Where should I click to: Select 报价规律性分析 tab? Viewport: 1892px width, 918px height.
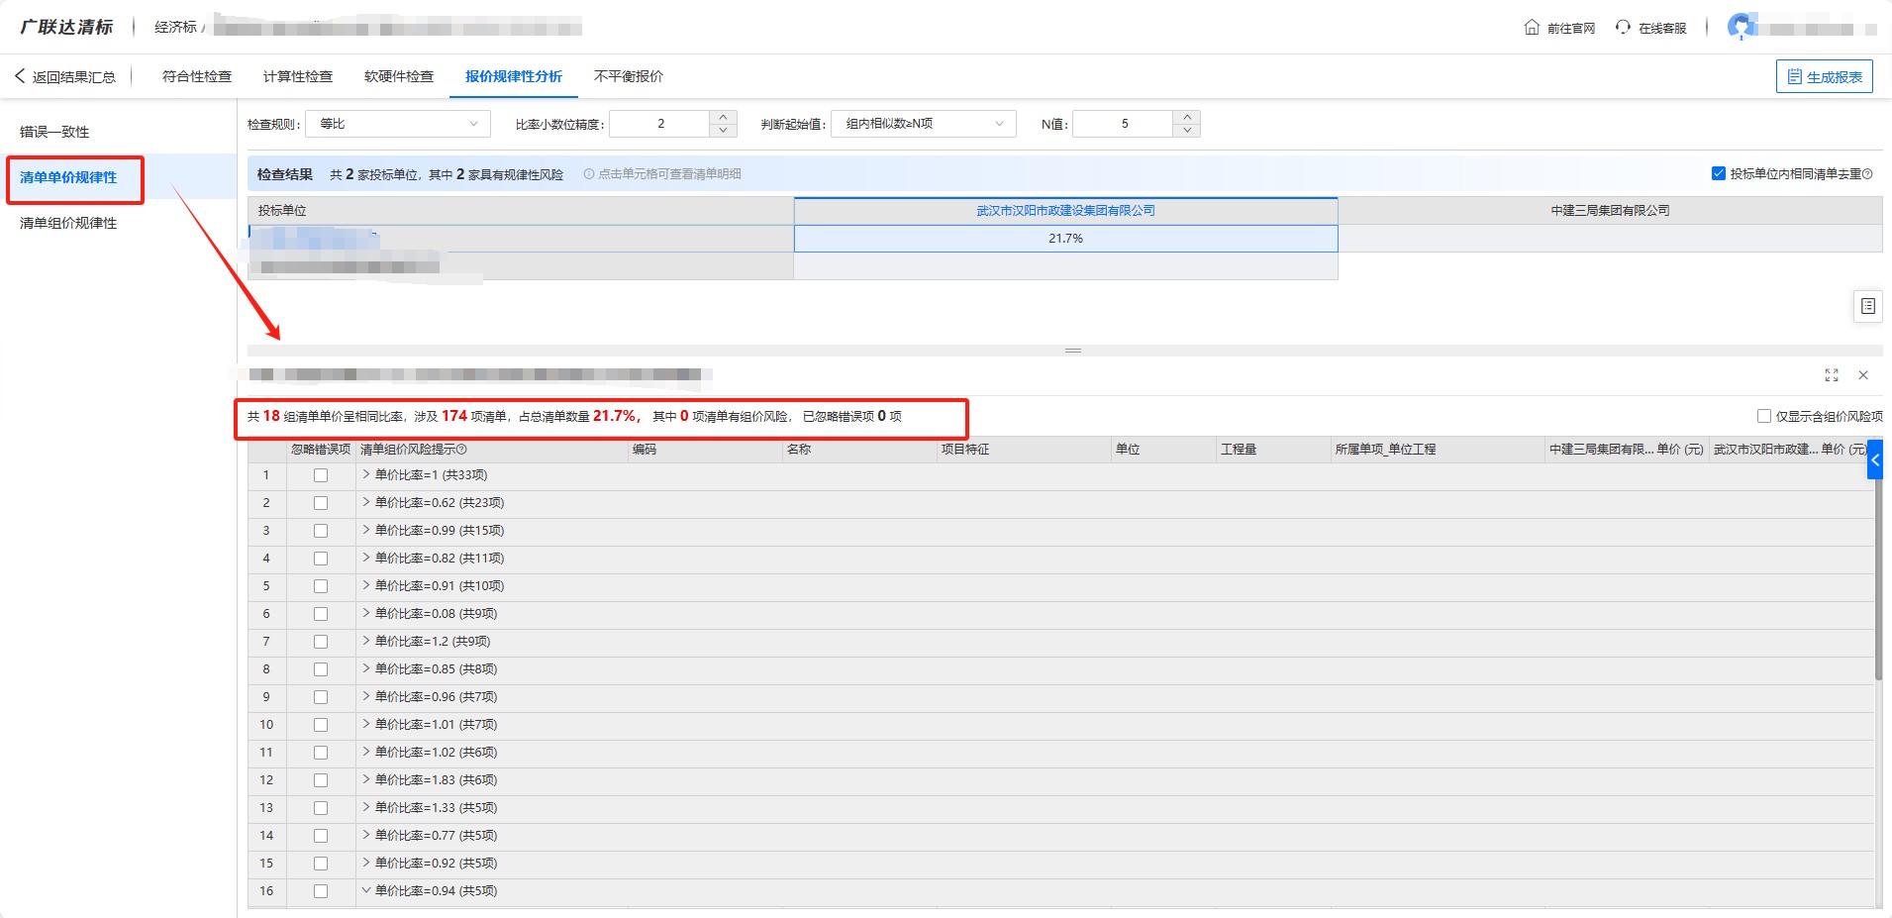[x=514, y=76]
